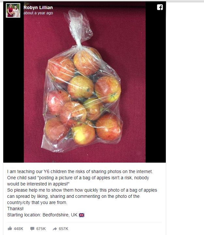Image resolution: width=204 pixels, height=235 pixels.
Task: Open the bag of apples photo
Action: tap(85, 82)
